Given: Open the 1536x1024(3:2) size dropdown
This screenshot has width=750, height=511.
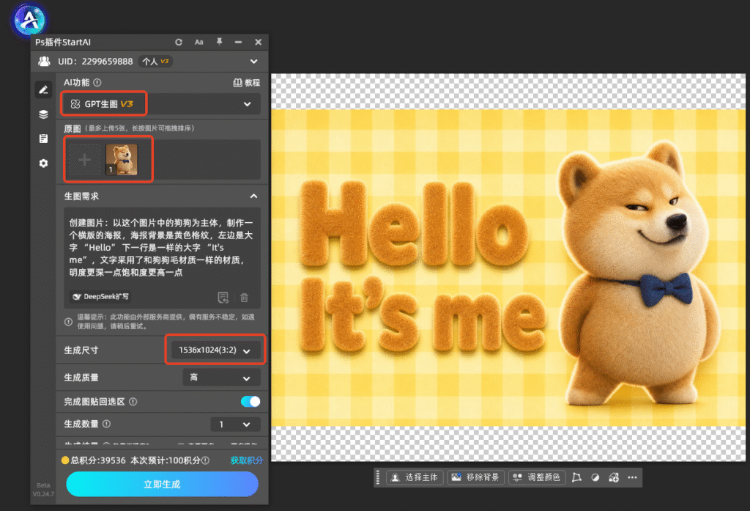Looking at the screenshot, I should tap(215, 350).
